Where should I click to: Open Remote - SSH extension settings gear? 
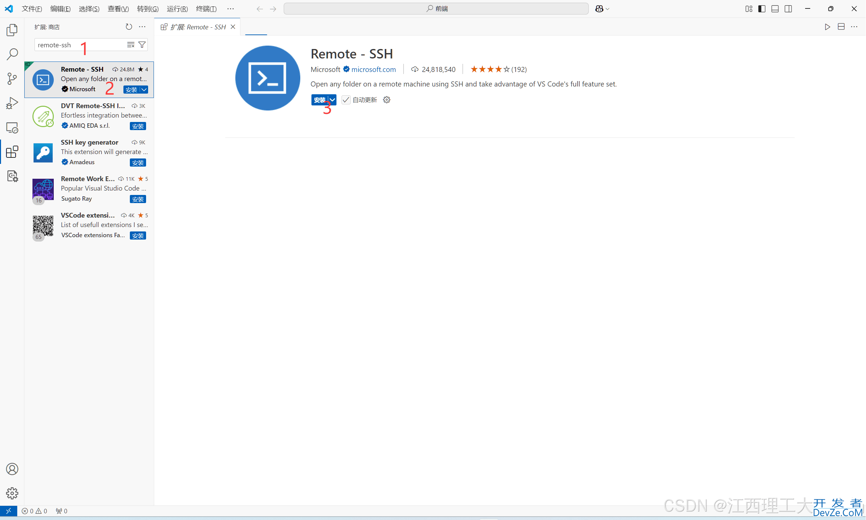[387, 100]
